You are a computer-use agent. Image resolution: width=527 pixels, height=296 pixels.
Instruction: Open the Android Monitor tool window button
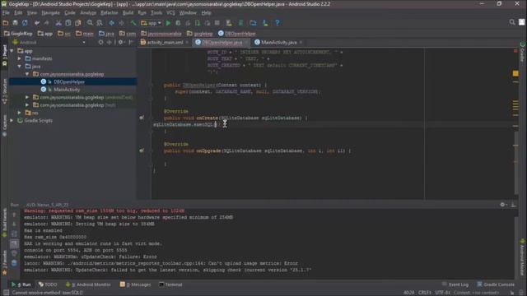(x=88, y=284)
